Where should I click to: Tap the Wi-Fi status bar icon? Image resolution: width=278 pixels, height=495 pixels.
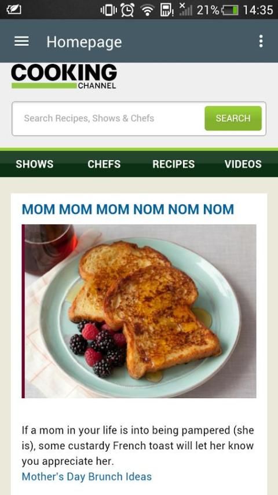coord(147,10)
